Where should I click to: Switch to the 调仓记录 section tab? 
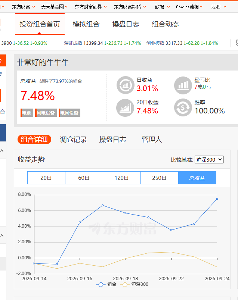(x=73, y=140)
